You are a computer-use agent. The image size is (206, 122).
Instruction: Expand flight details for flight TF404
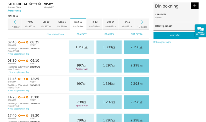coord(18,54)
